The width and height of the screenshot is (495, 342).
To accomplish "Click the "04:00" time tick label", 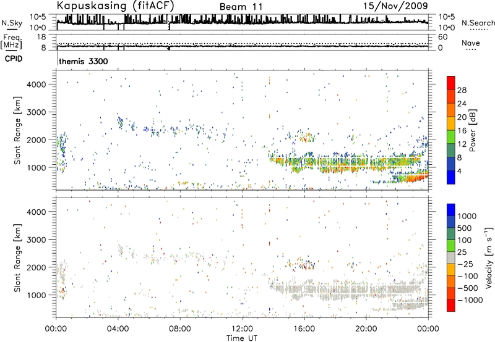I will tap(118, 329).
